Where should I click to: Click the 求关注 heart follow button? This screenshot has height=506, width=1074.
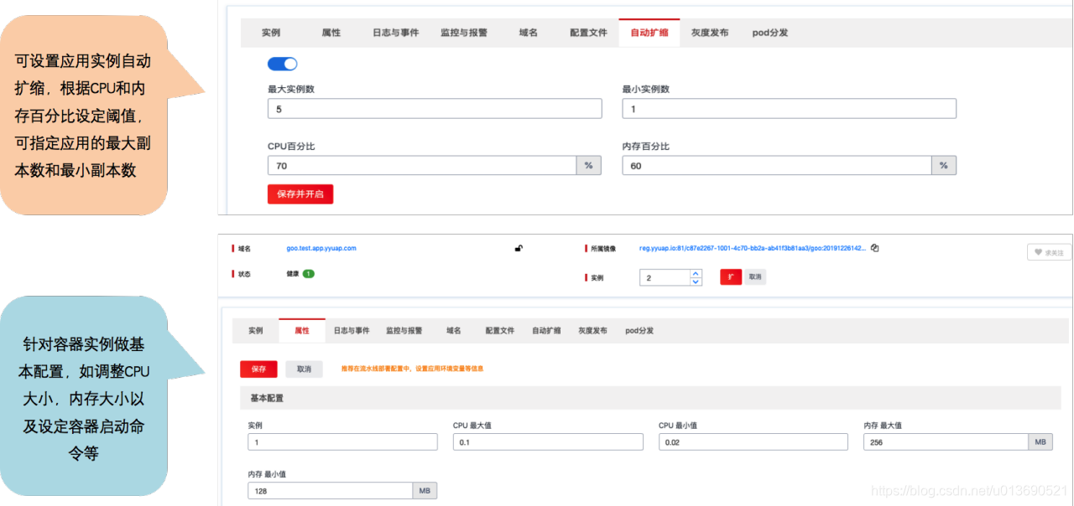(x=1049, y=252)
